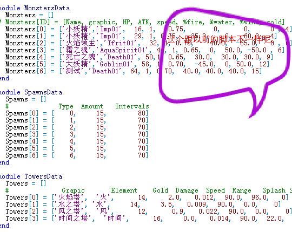Click the 'Element' comment column header

pyautogui.click(x=124, y=190)
